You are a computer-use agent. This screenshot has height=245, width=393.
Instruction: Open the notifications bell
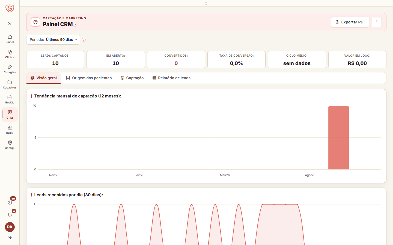click(x=10, y=215)
